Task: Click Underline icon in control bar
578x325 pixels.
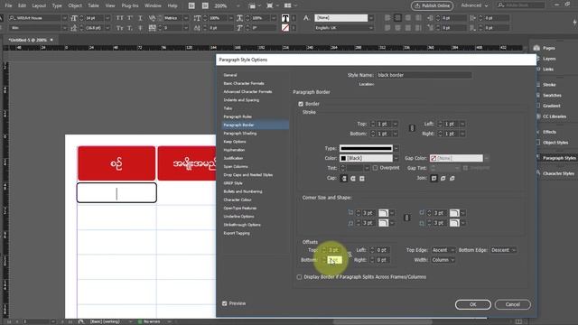Action: 141,18
